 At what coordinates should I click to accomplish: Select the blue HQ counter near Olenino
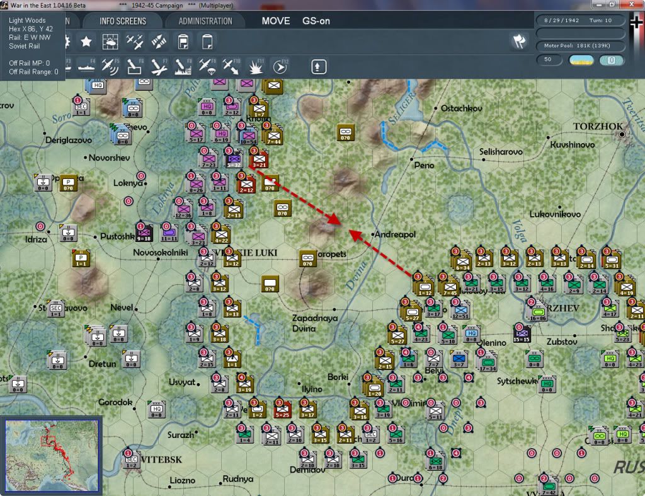[x=471, y=334]
